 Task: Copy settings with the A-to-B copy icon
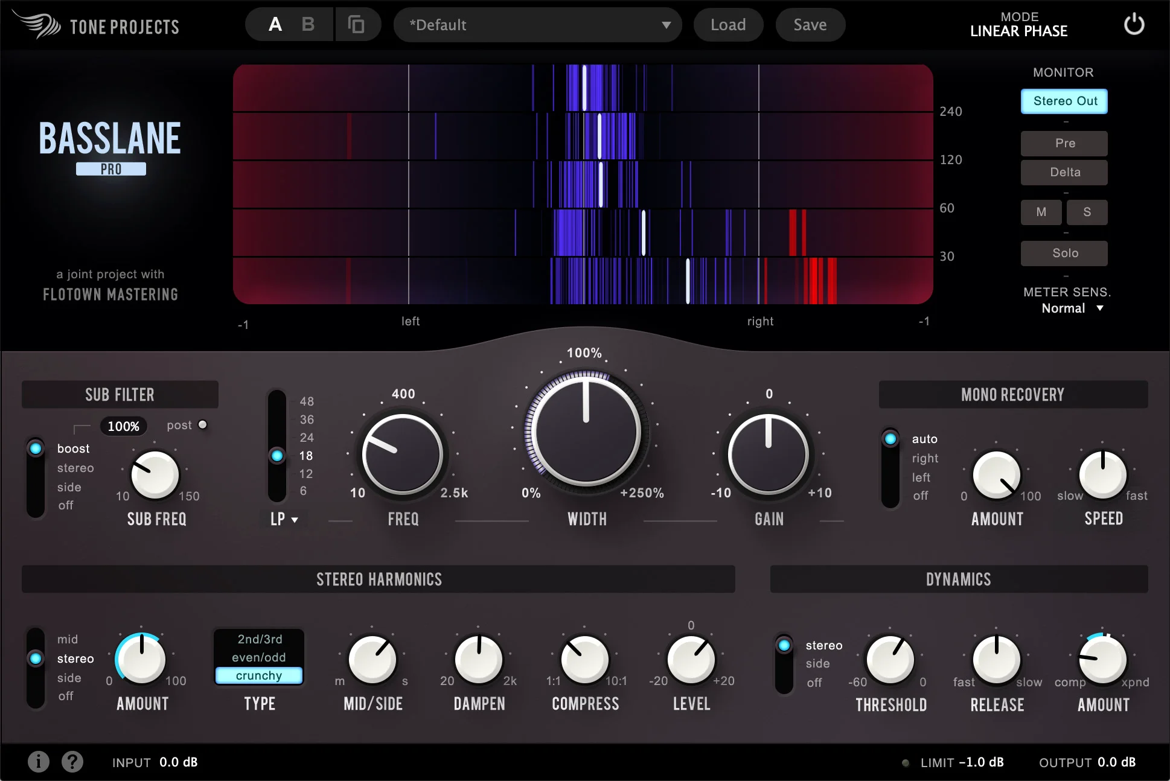tap(357, 24)
